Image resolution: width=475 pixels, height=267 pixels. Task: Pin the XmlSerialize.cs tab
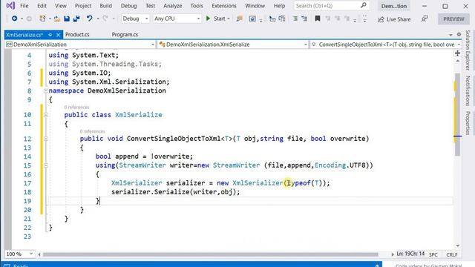(50, 35)
